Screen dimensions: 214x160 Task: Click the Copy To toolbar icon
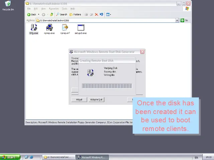tap(91, 14)
